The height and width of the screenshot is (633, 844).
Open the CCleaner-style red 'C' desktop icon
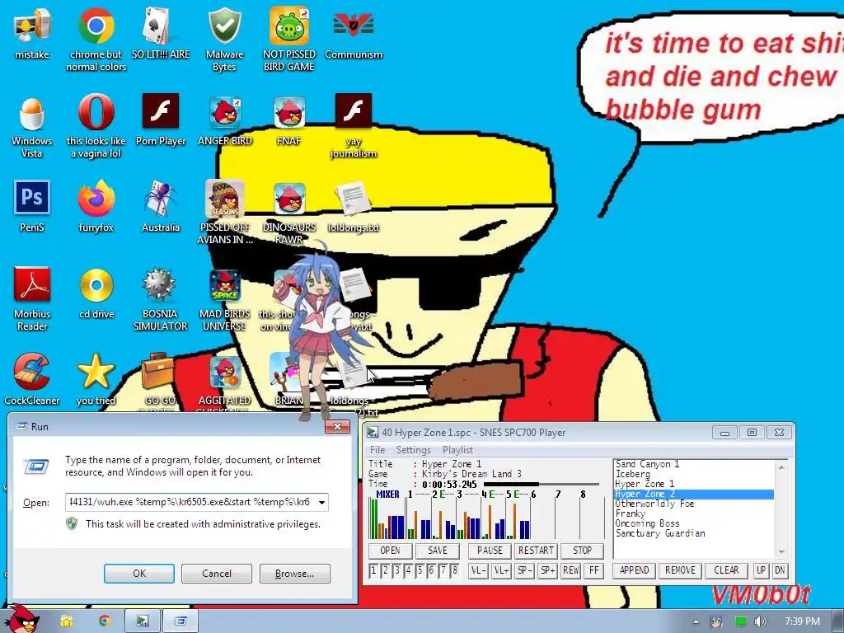32,372
